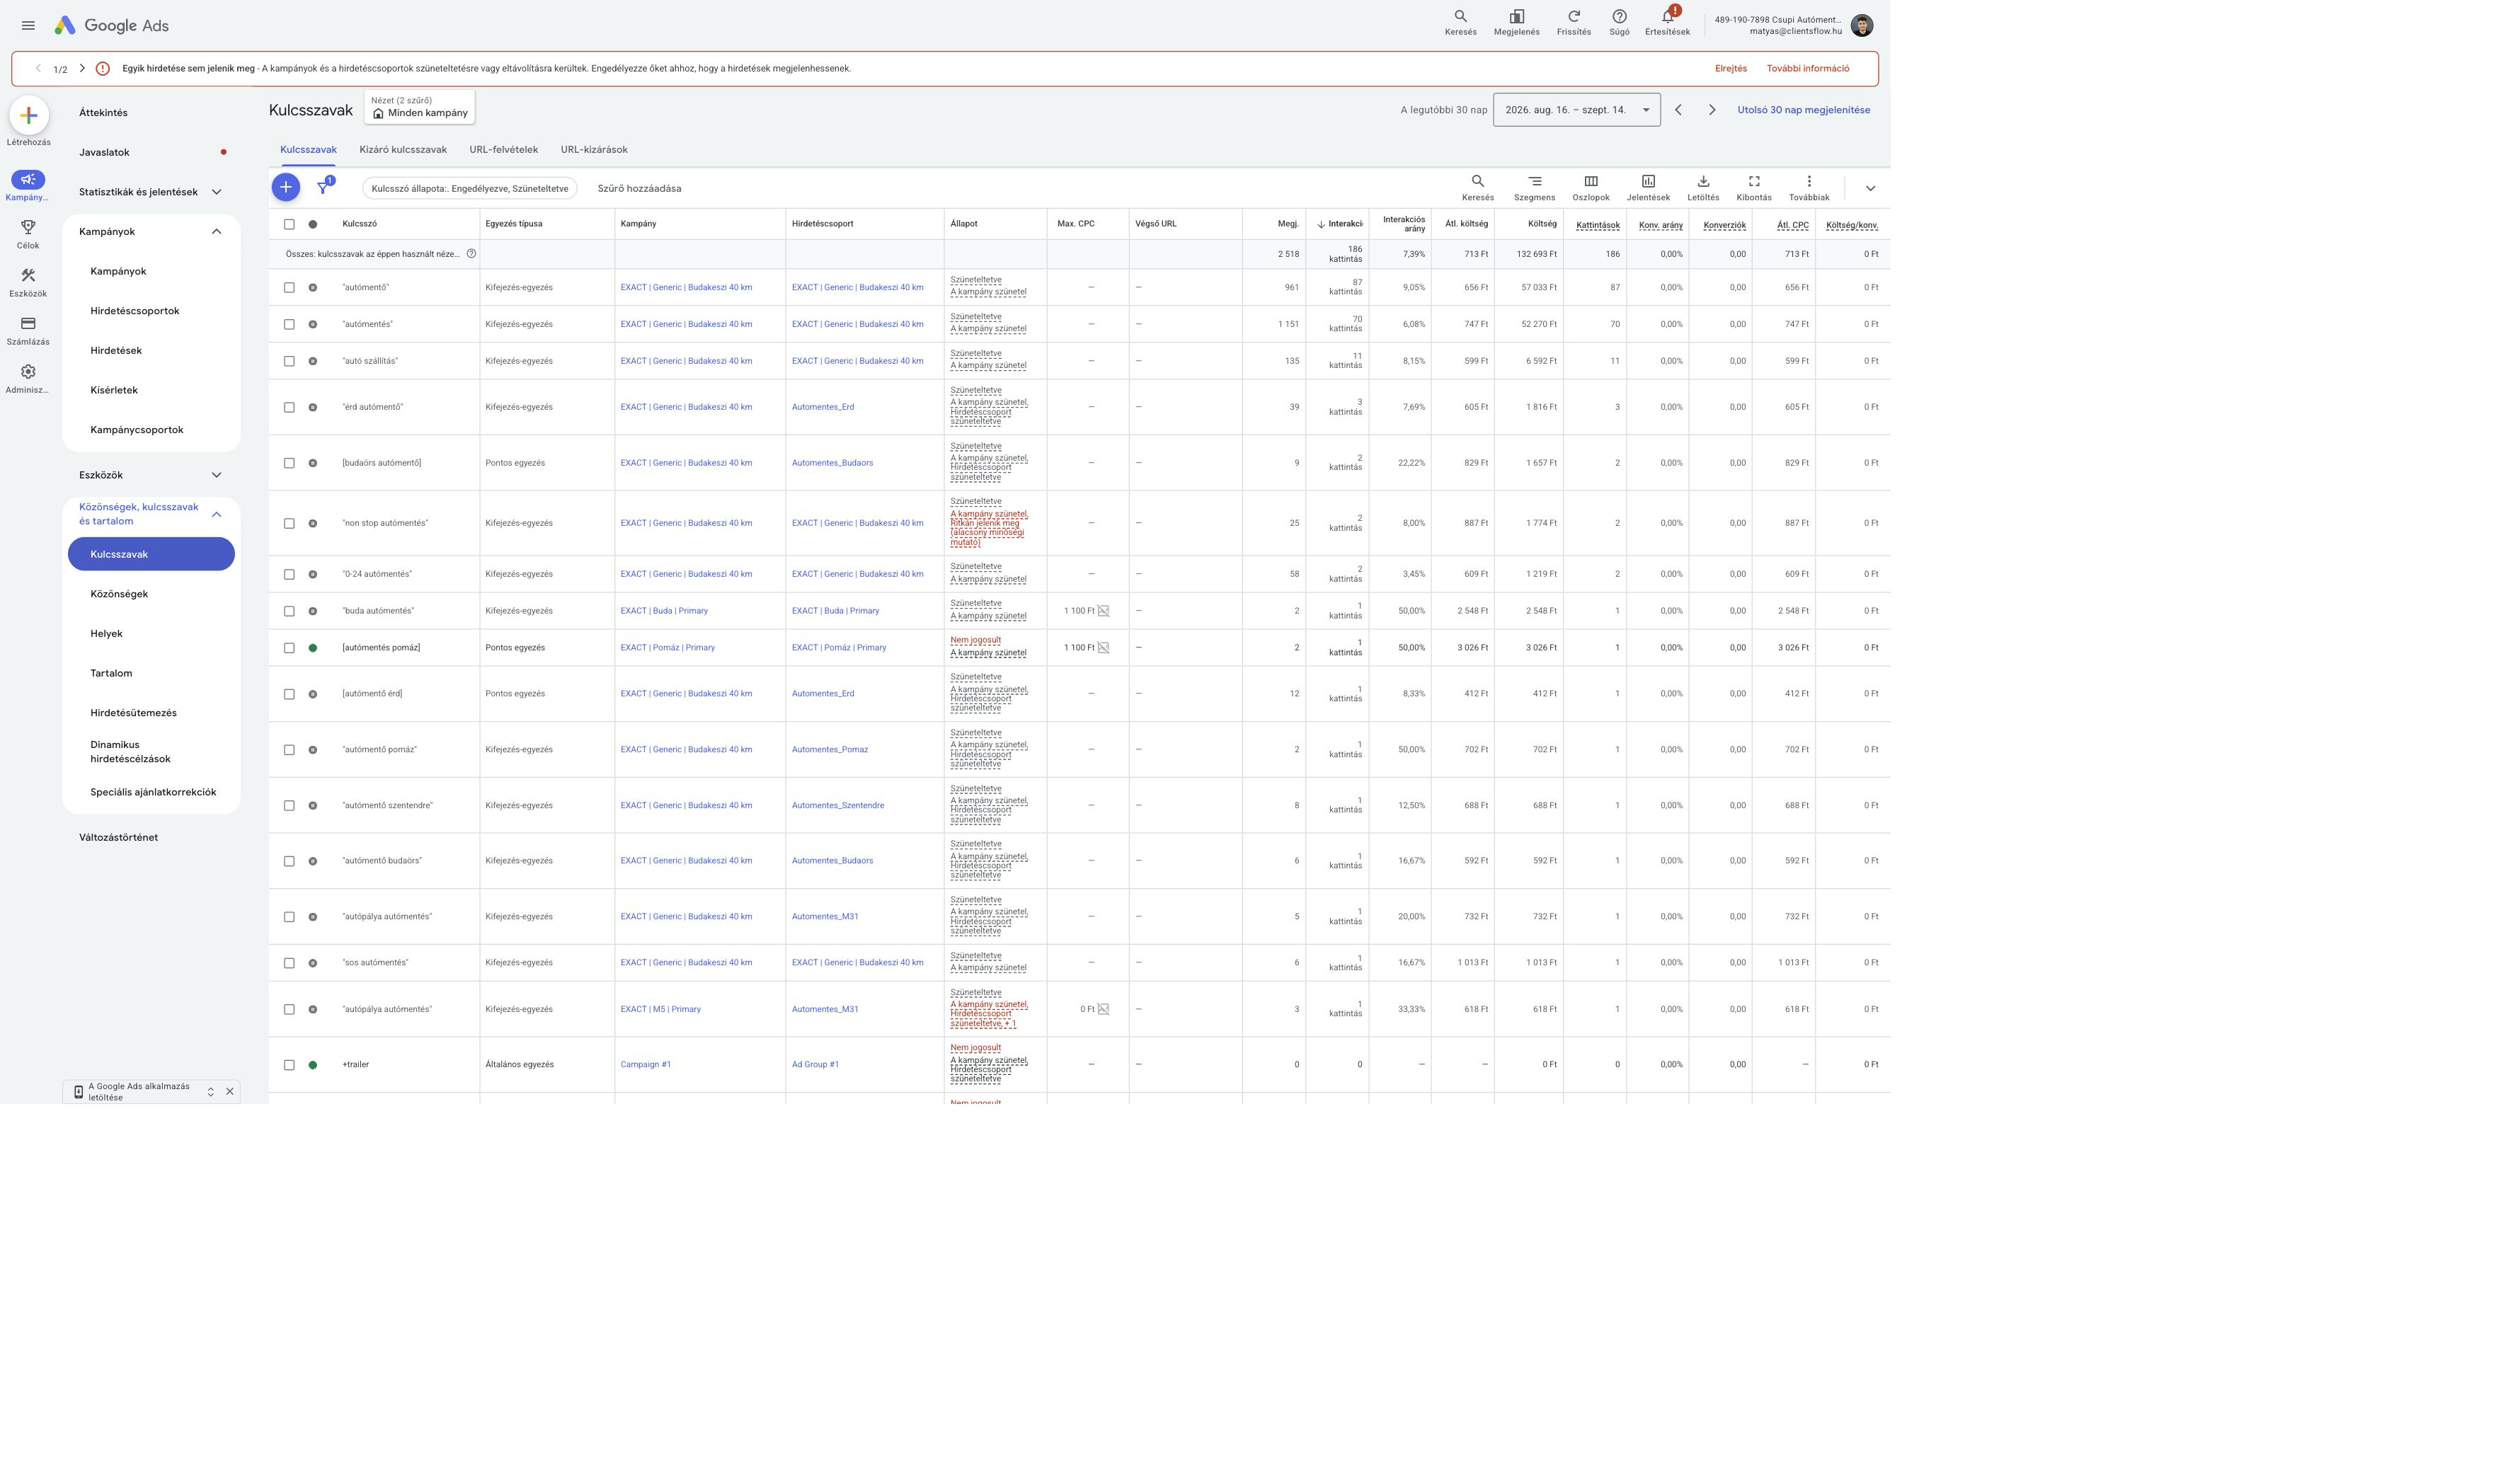Click the Szűrő hozzáadása filter field
This screenshot has width=2520, height=1472.
pyautogui.click(x=639, y=188)
